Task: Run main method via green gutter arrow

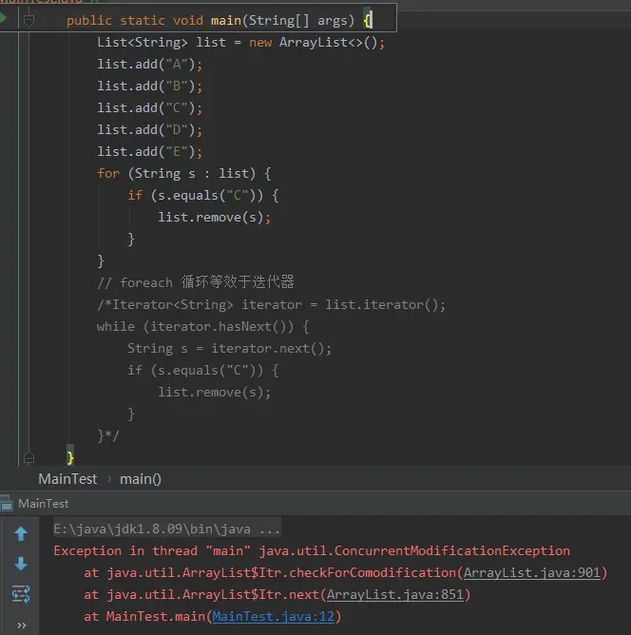Action: click(x=3, y=18)
